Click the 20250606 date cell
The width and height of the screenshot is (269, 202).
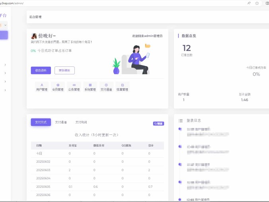pyautogui.click(x=43, y=195)
